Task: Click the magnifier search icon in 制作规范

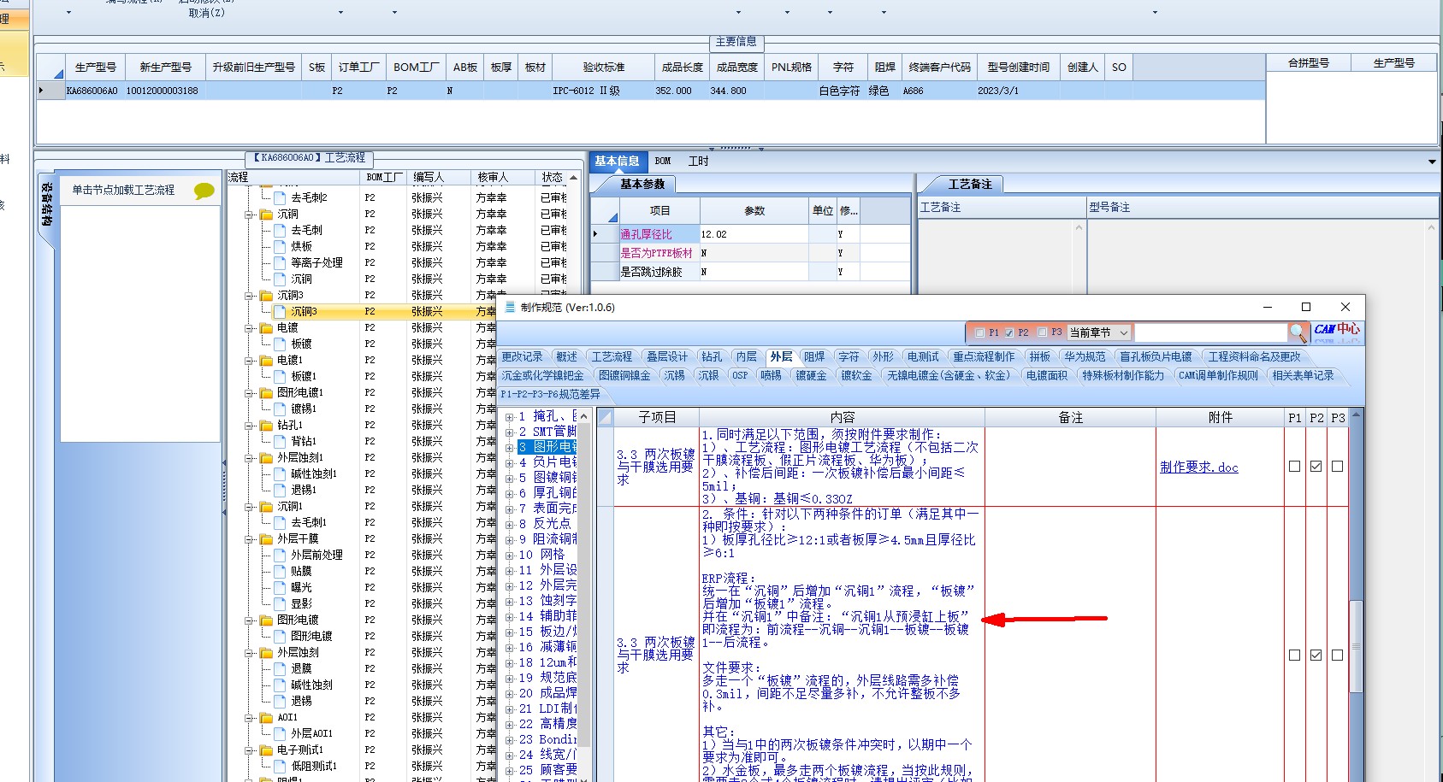Action: (1298, 332)
